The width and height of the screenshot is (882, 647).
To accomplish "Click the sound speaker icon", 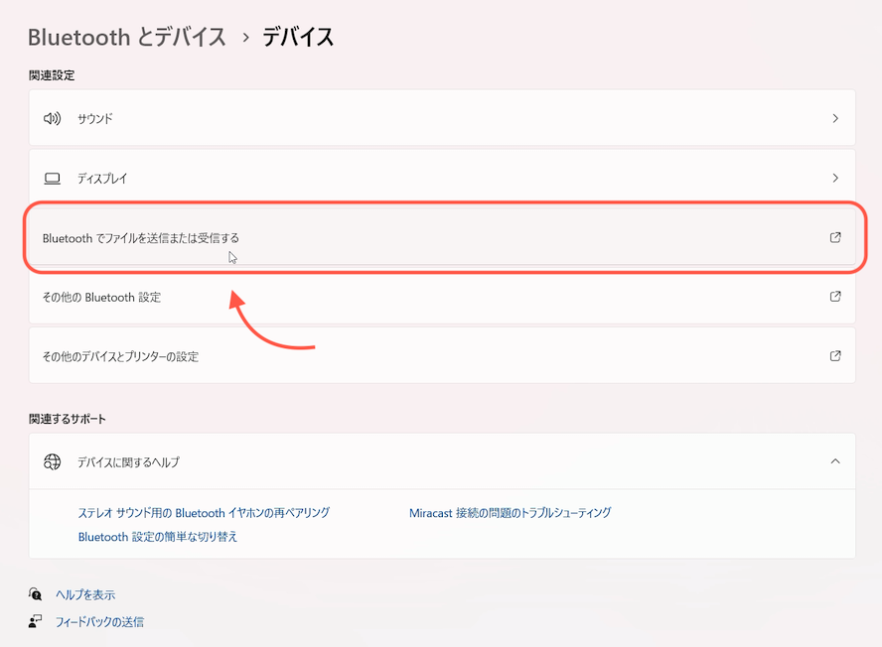I will point(53,119).
